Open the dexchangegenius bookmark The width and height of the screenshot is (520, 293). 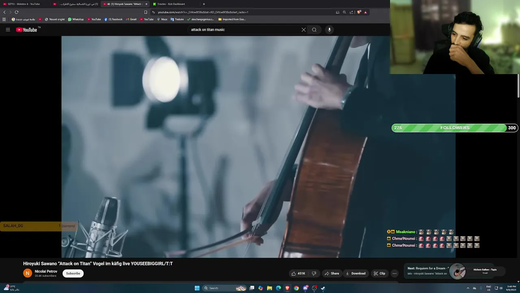click(200, 19)
